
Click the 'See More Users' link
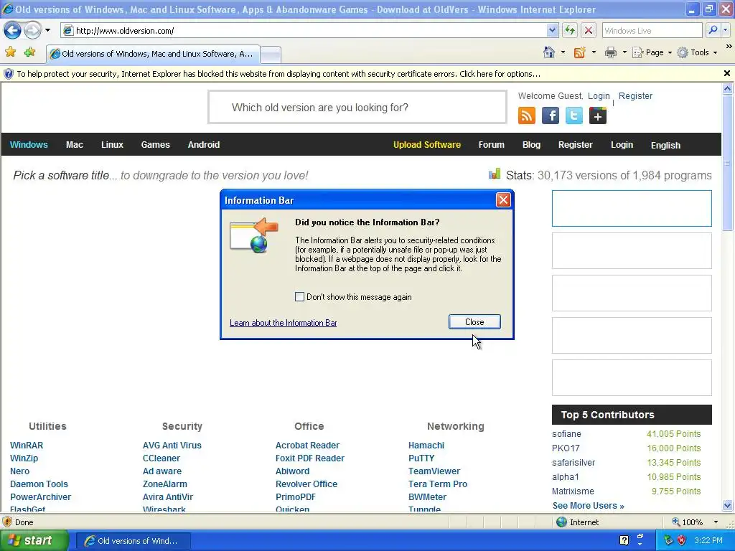pos(589,506)
